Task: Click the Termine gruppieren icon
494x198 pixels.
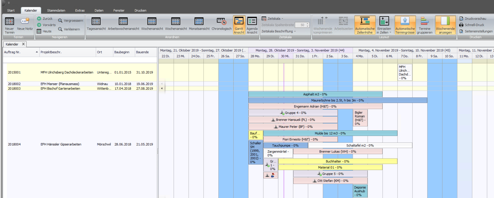Action: (425, 25)
